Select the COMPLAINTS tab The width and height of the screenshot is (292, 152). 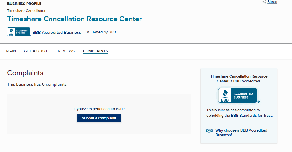click(95, 51)
